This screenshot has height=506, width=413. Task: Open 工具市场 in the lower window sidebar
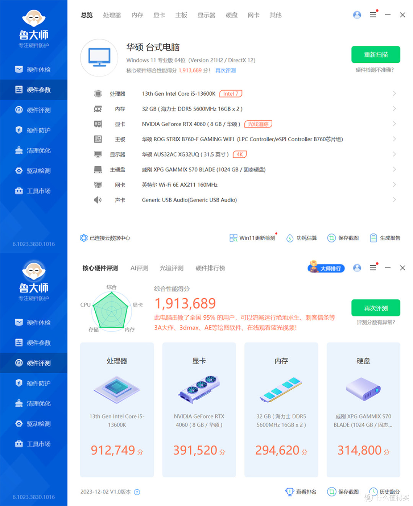click(x=34, y=444)
